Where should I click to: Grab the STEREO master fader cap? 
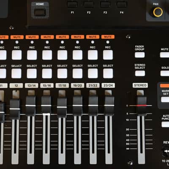[142, 106]
